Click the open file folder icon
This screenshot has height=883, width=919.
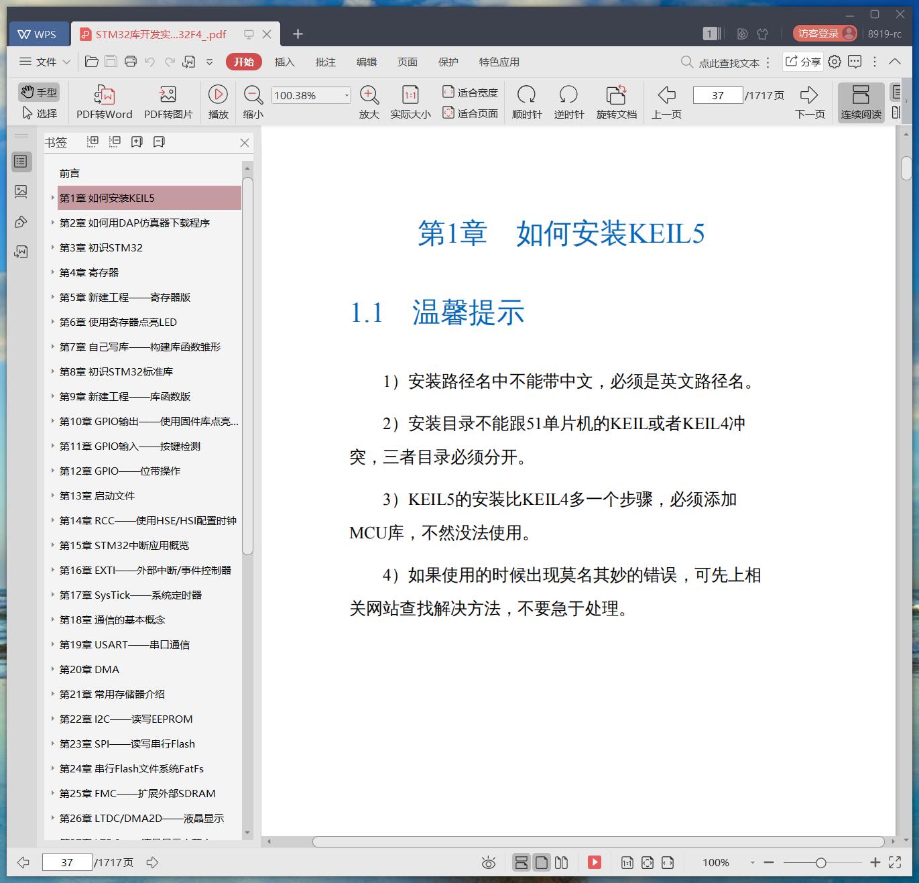(x=92, y=62)
